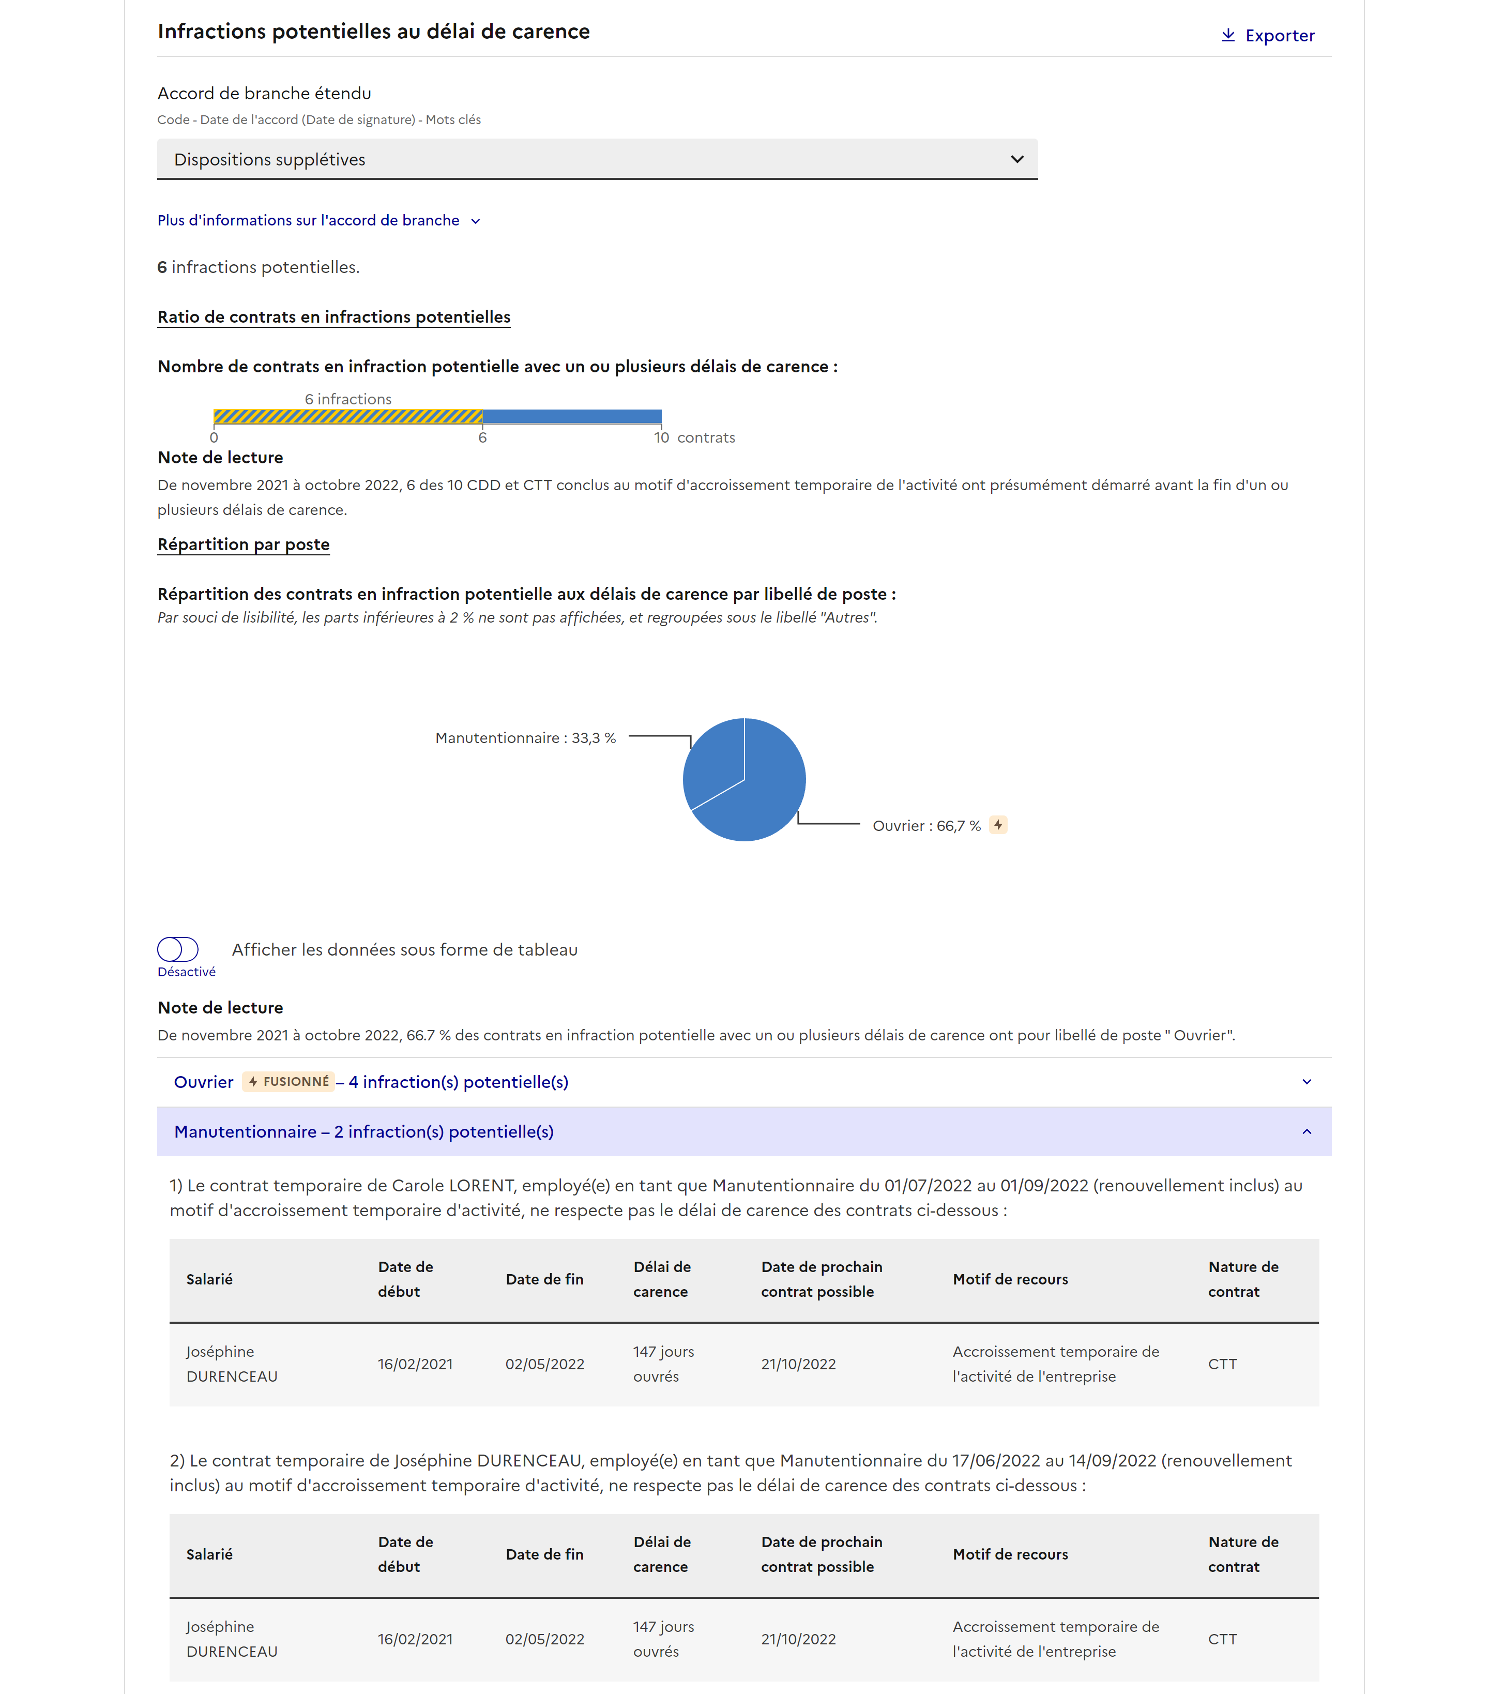This screenshot has height=1694, width=1489.
Task: Click 'Afficher les données sous forme de tableau' label
Action: click(x=404, y=950)
